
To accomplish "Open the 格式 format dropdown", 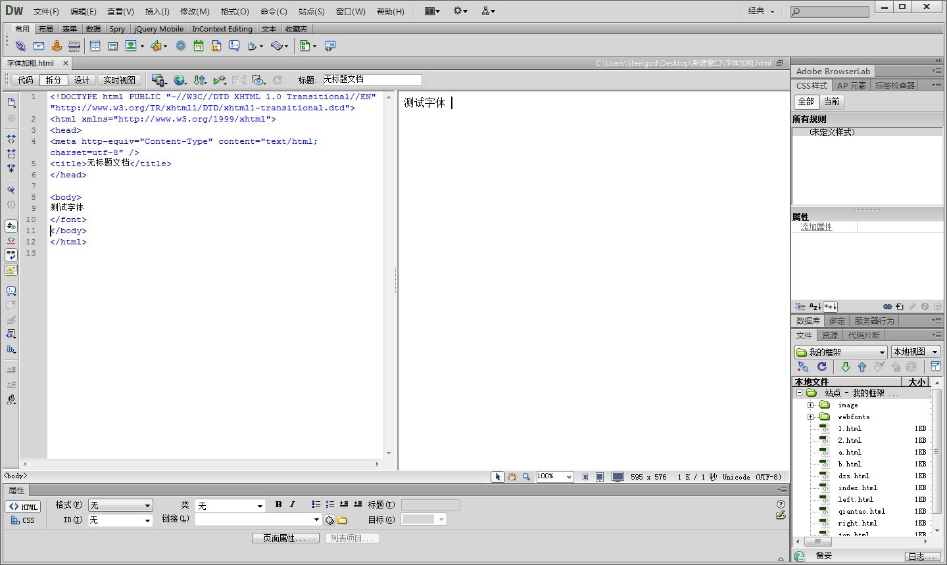I will [x=120, y=505].
